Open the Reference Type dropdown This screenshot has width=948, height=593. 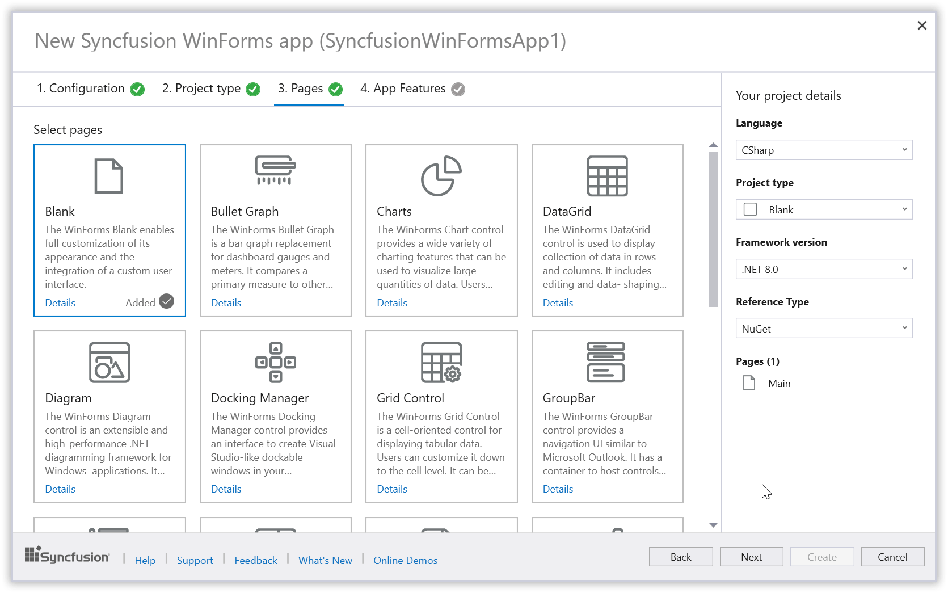(824, 329)
